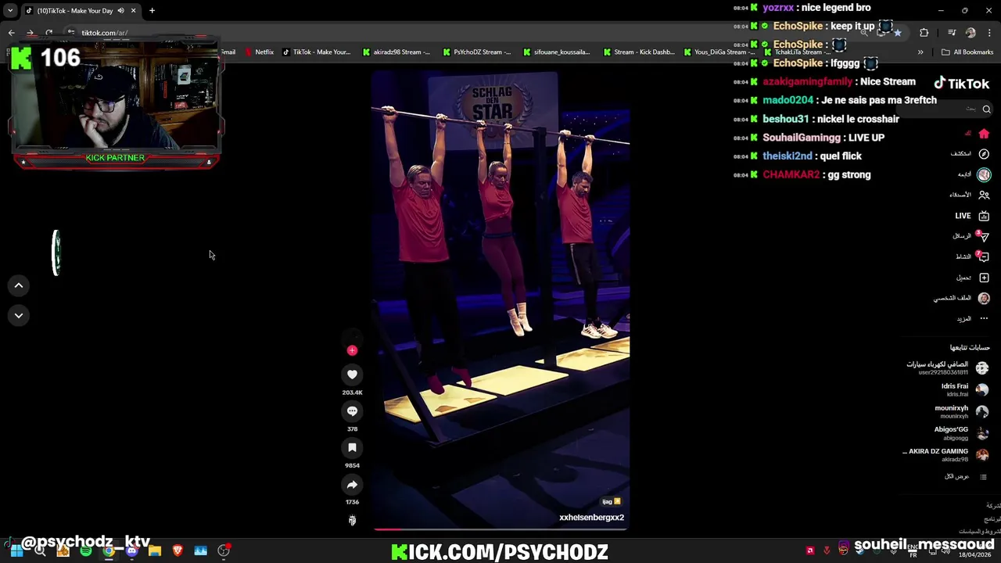
Task: Go back in browser history
Action: [x=11, y=33]
